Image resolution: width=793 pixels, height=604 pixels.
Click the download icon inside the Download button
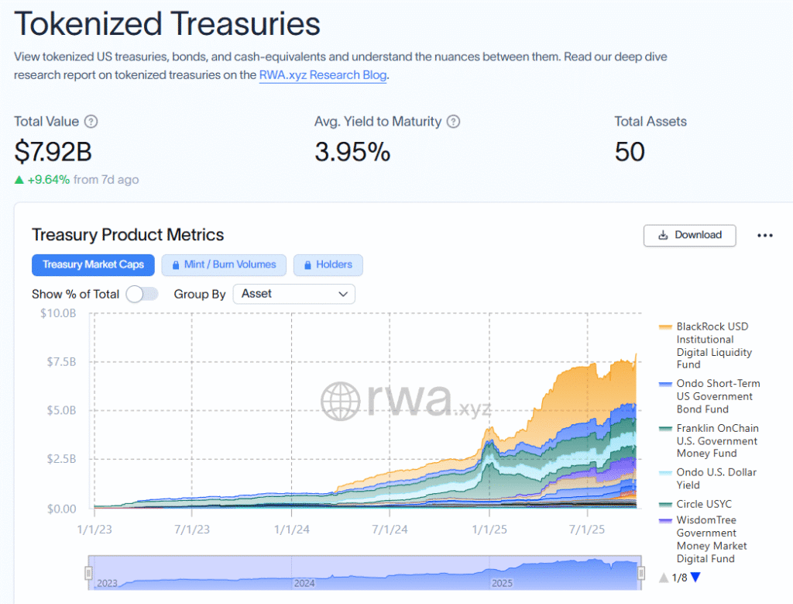click(x=663, y=235)
